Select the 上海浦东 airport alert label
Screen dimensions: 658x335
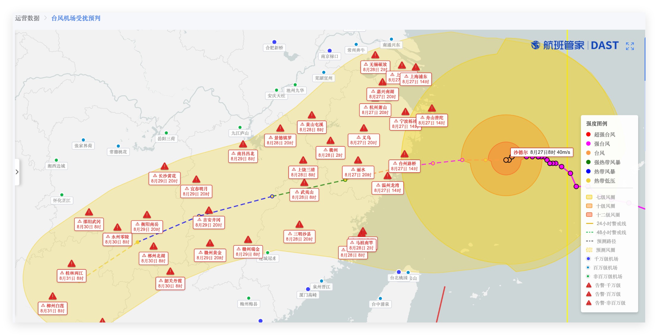(416, 79)
